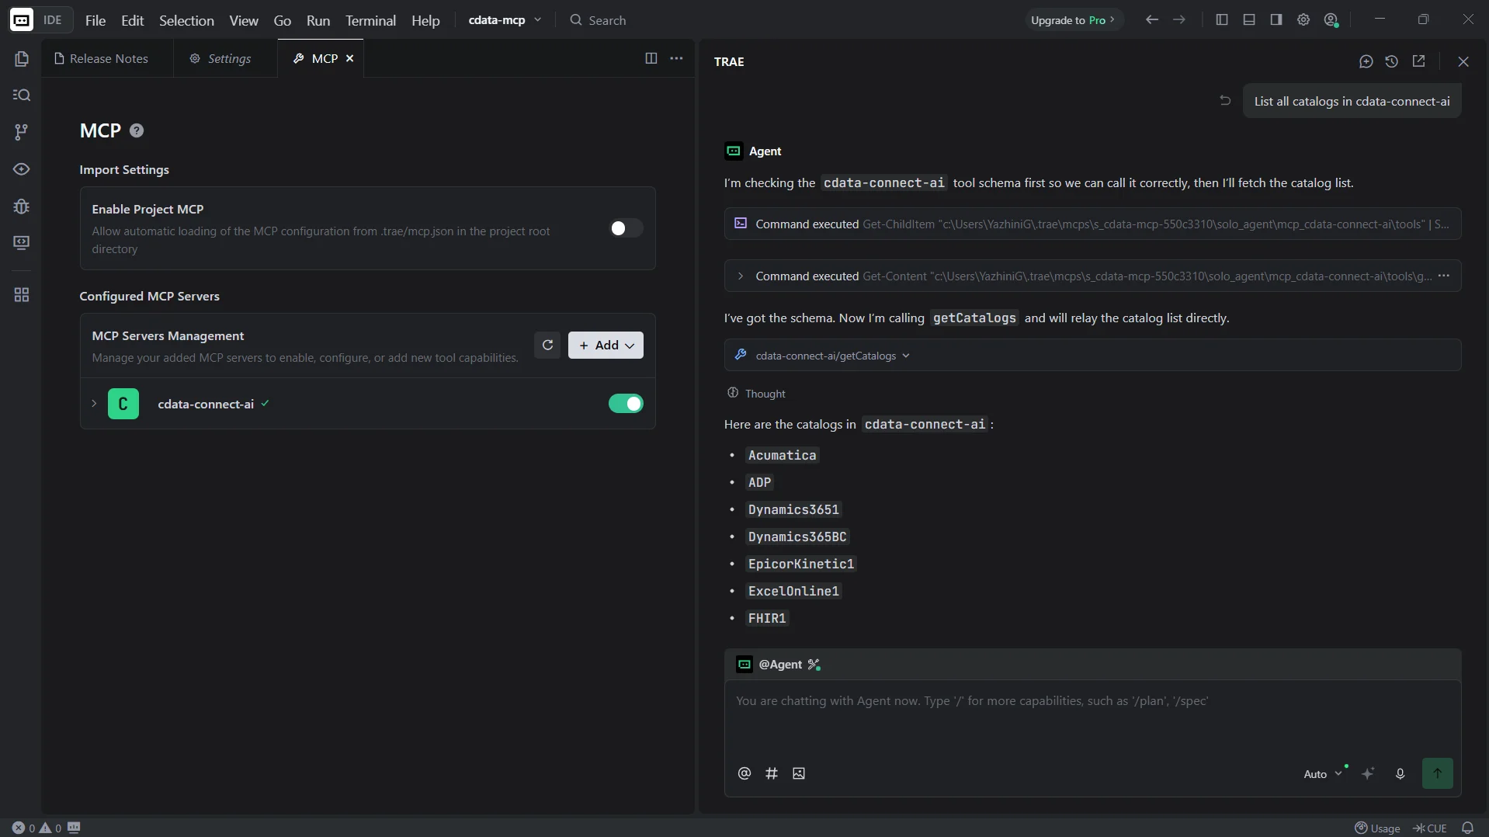Open the Extensions grid icon in sidebar

tap(22, 295)
